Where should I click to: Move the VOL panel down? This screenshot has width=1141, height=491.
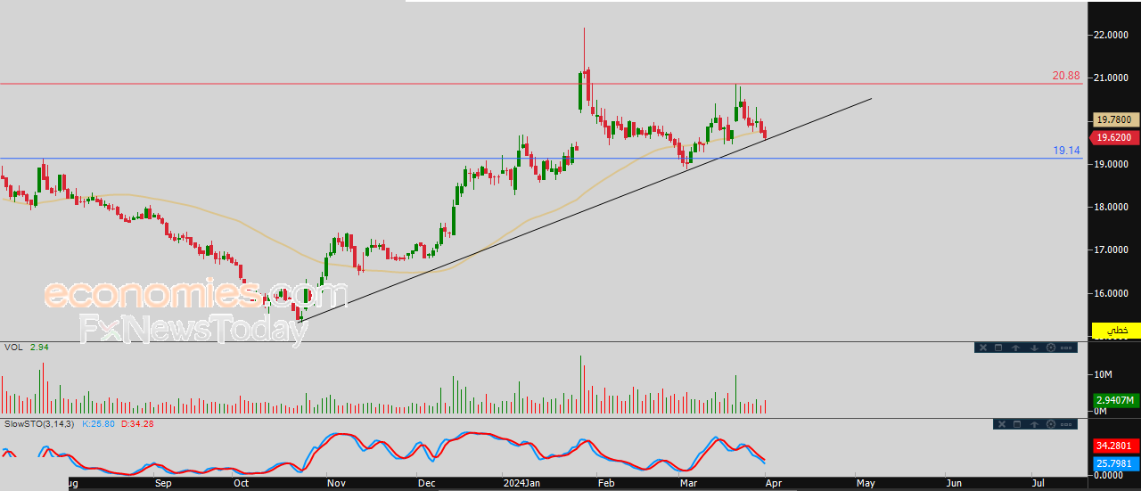[x=1034, y=348]
